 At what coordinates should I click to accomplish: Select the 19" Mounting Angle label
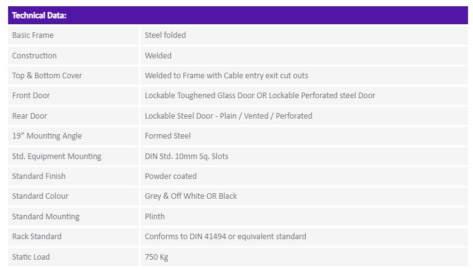pos(47,136)
